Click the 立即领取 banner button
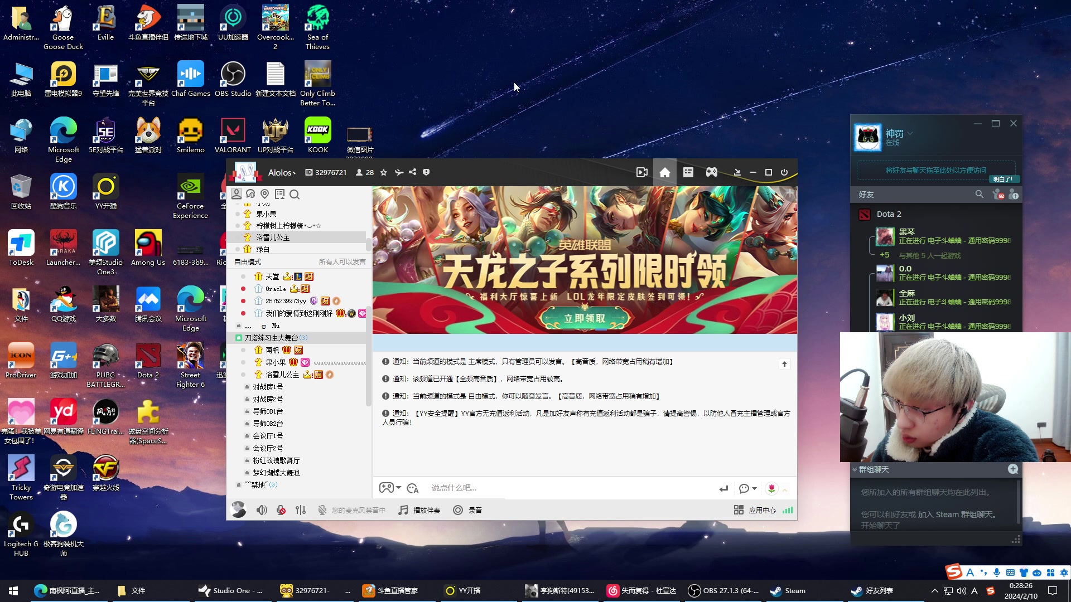 [x=584, y=318]
